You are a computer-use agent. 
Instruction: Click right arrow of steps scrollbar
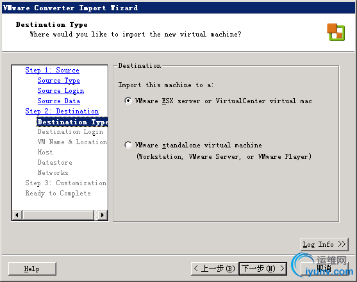[x=103, y=215]
